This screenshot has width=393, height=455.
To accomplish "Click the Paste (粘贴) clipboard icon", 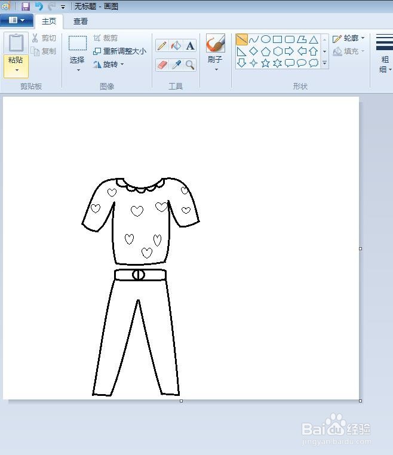I will tap(16, 42).
